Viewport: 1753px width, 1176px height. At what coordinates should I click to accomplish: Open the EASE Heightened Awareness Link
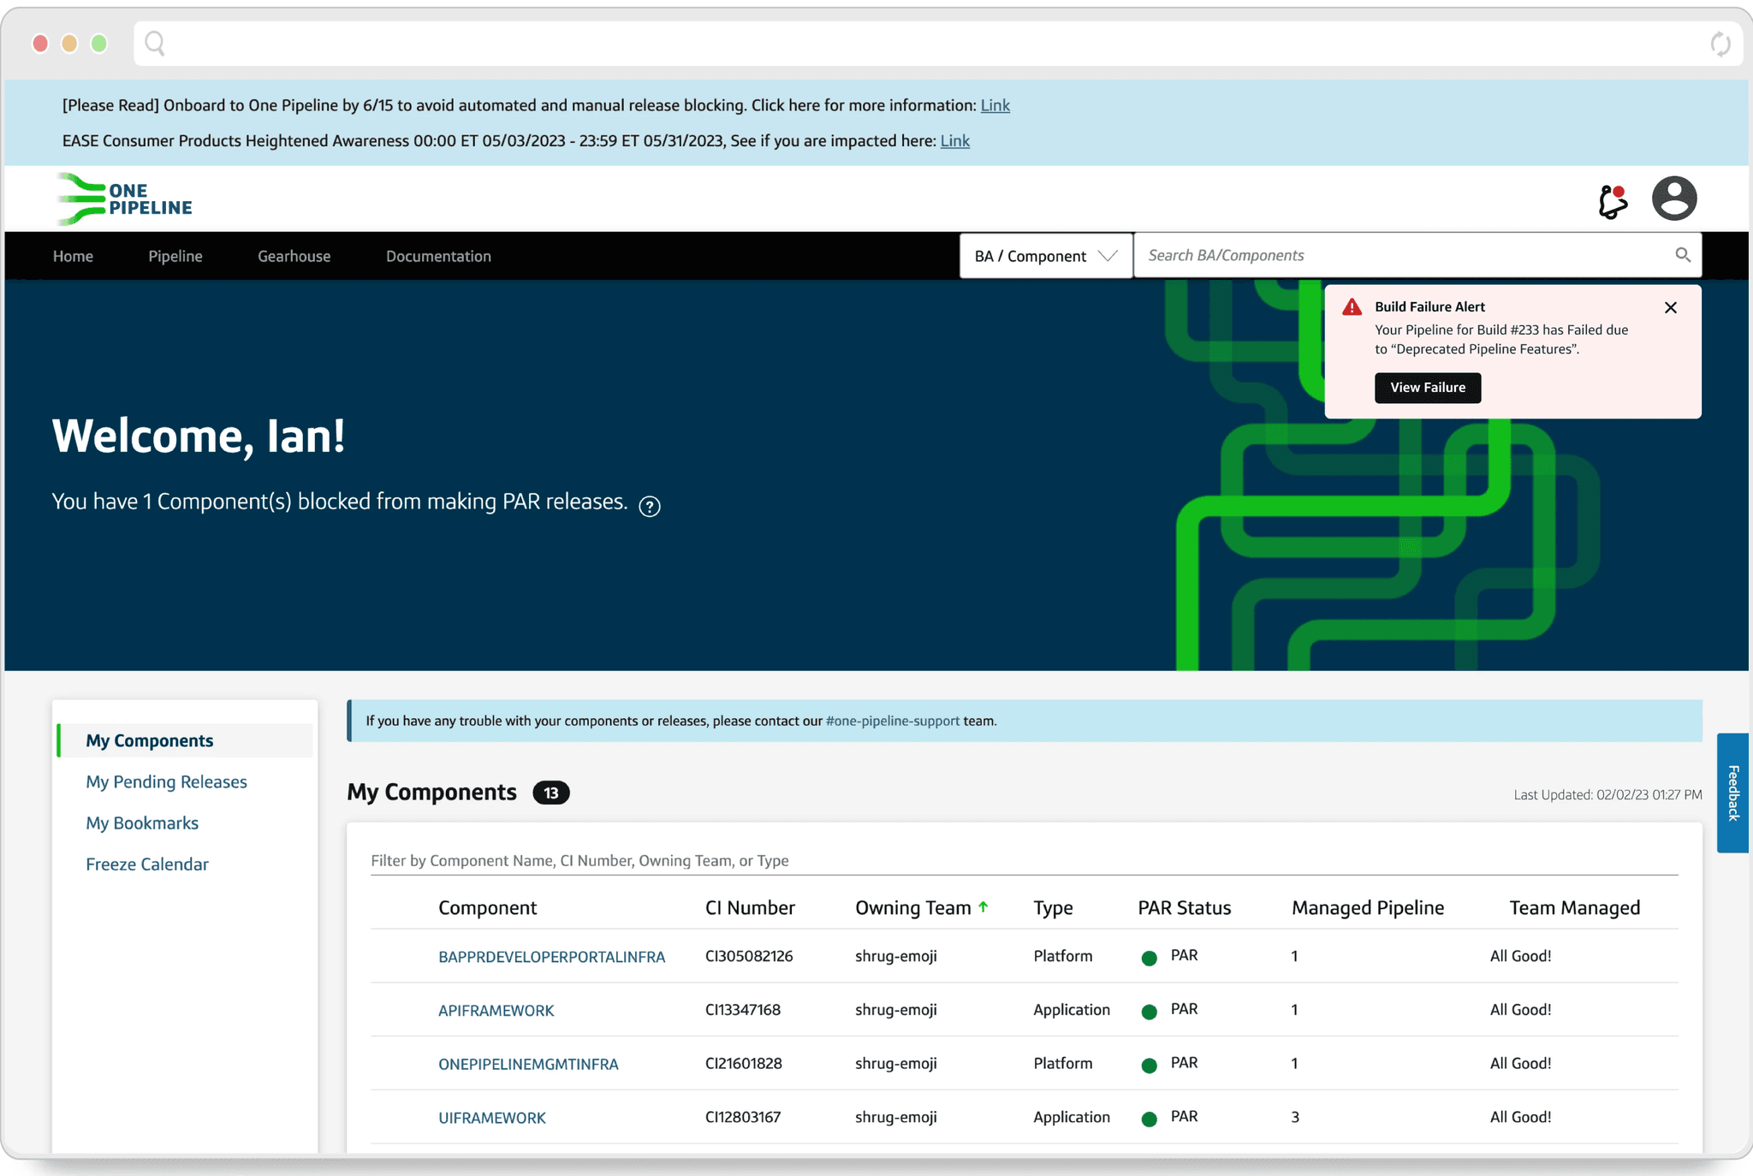click(954, 140)
